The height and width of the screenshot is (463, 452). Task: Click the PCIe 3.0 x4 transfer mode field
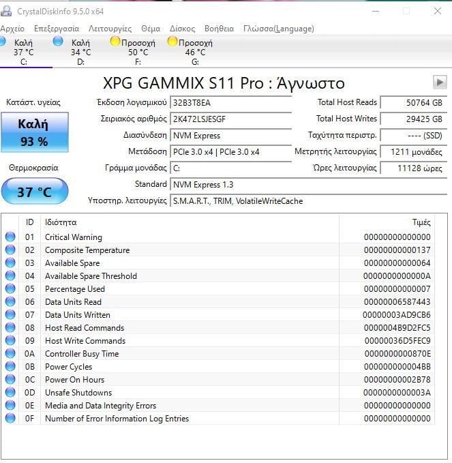pyautogui.click(x=231, y=152)
